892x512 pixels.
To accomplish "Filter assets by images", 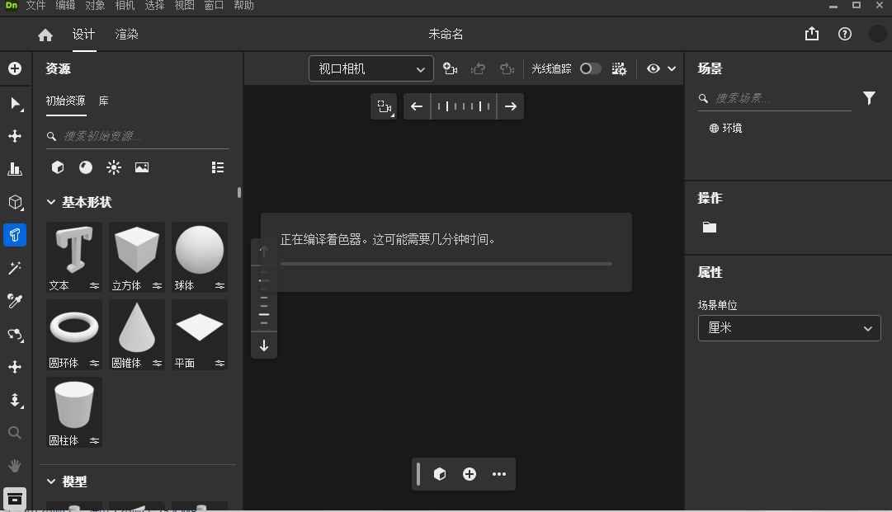I will [x=142, y=167].
